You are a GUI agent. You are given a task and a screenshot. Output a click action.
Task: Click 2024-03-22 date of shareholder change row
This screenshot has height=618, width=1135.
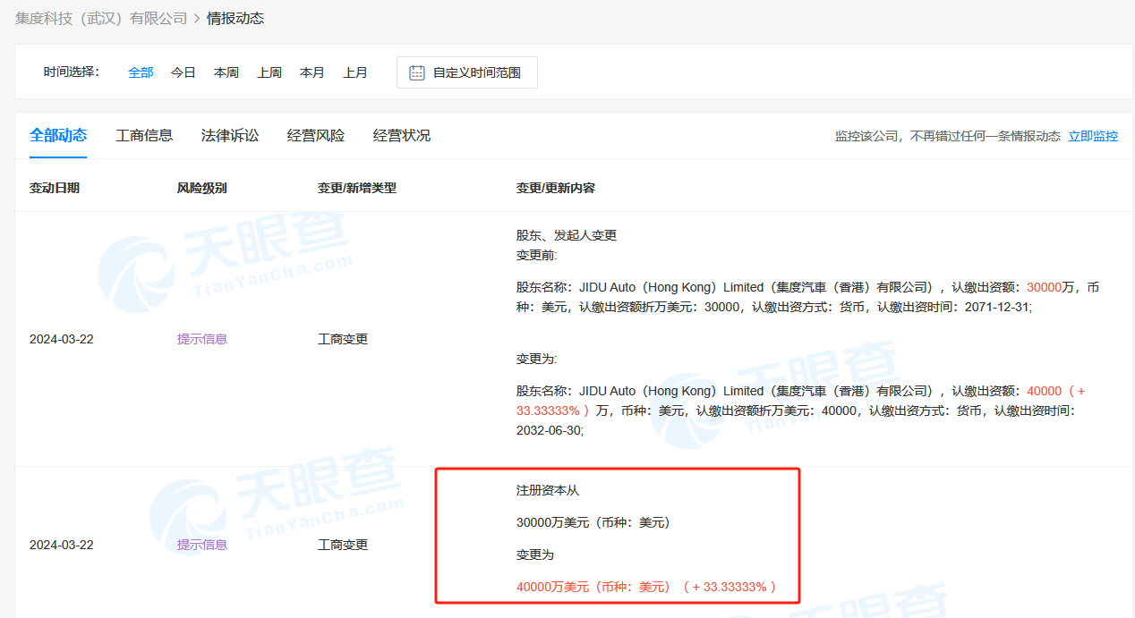(x=61, y=339)
